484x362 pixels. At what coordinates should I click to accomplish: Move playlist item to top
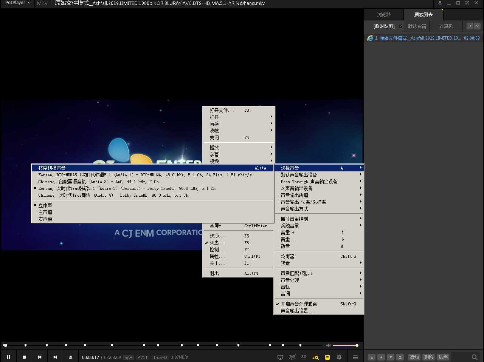point(372,357)
